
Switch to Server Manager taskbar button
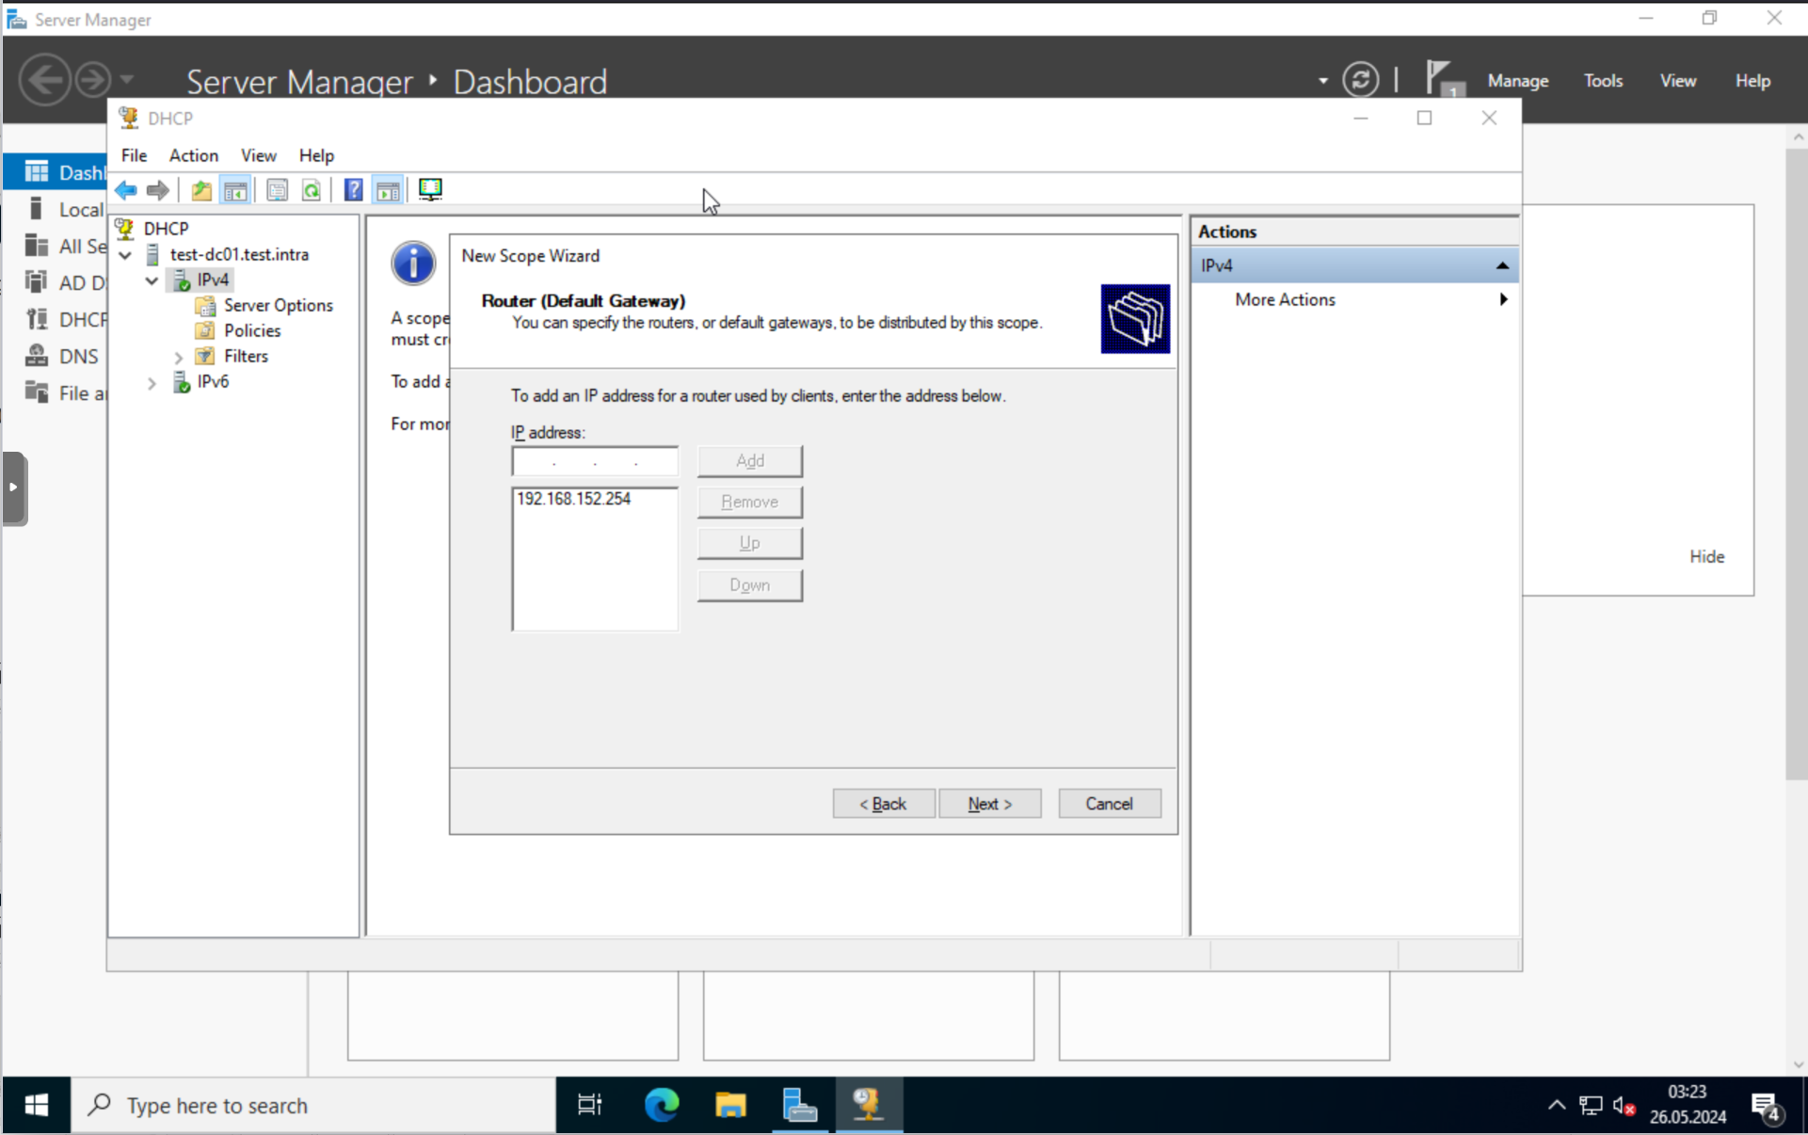click(799, 1105)
